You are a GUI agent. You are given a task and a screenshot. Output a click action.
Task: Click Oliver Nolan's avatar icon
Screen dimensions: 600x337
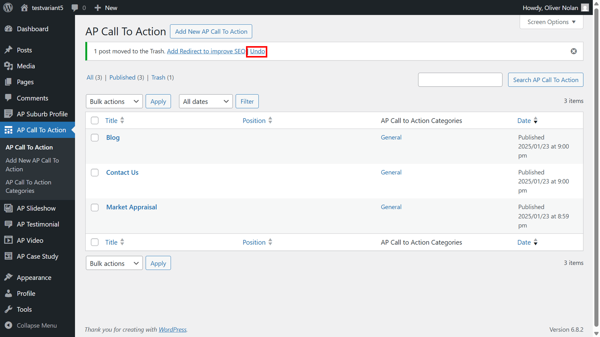(585, 7)
